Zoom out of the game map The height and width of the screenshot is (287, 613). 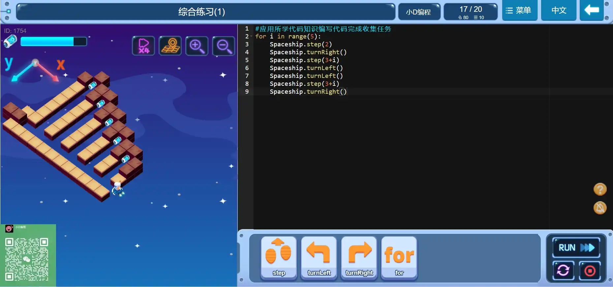(x=224, y=46)
